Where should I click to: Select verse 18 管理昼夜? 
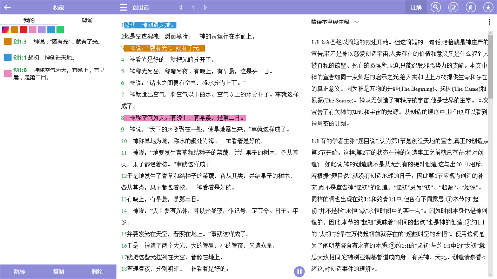point(175,269)
